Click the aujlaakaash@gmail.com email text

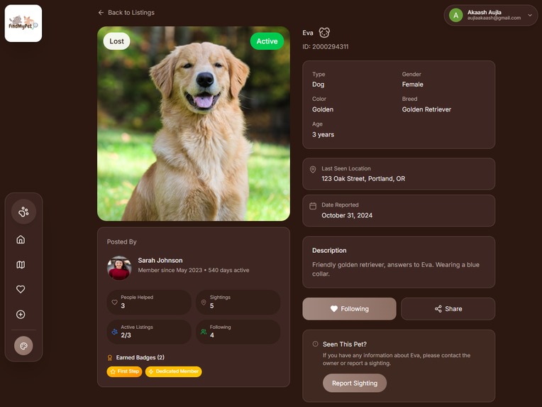pos(494,18)
